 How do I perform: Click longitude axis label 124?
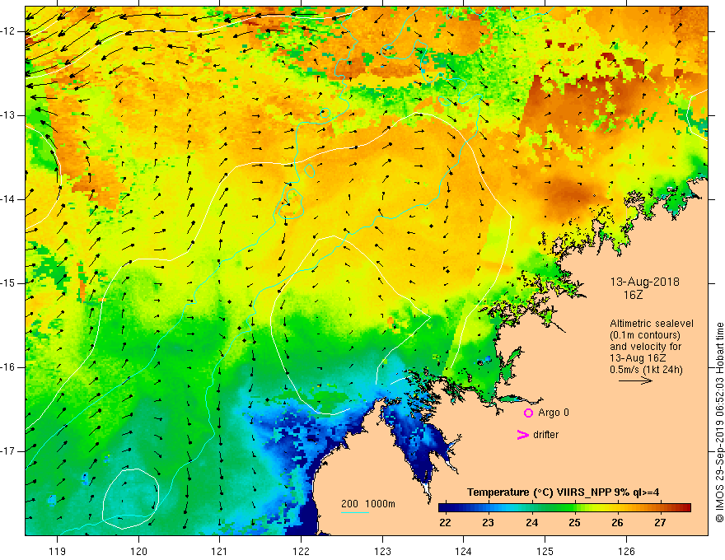click(x=464, y=551)
